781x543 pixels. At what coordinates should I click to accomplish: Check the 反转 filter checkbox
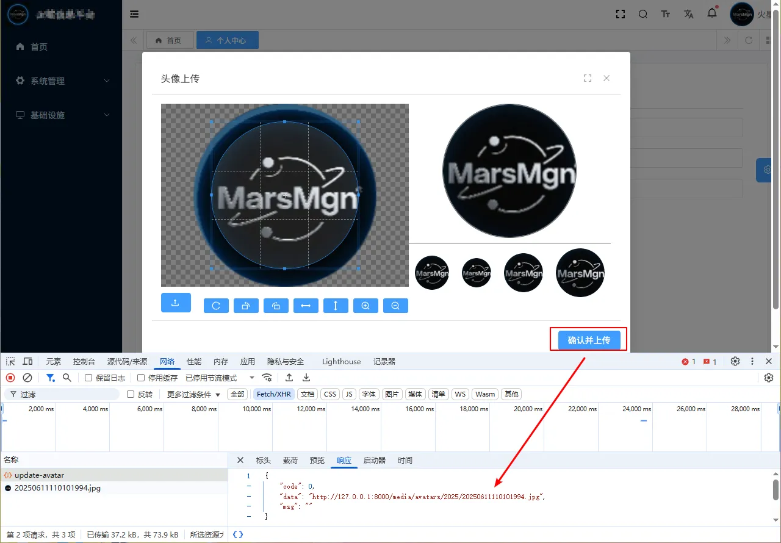[131, 394]
